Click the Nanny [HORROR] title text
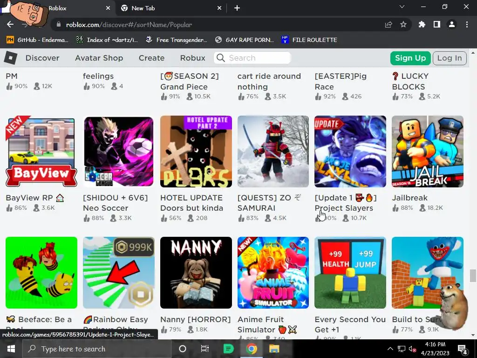 195,319
